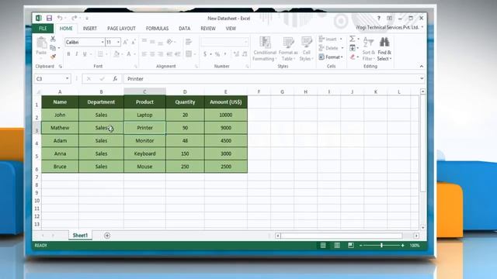Click the Insert Function fx icon
The image size is (497, 279).
[115, 79]
